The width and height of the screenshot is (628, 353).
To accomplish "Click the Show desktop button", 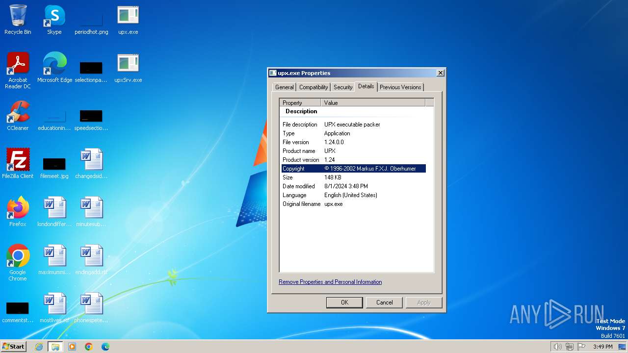I will click(623, 347).
